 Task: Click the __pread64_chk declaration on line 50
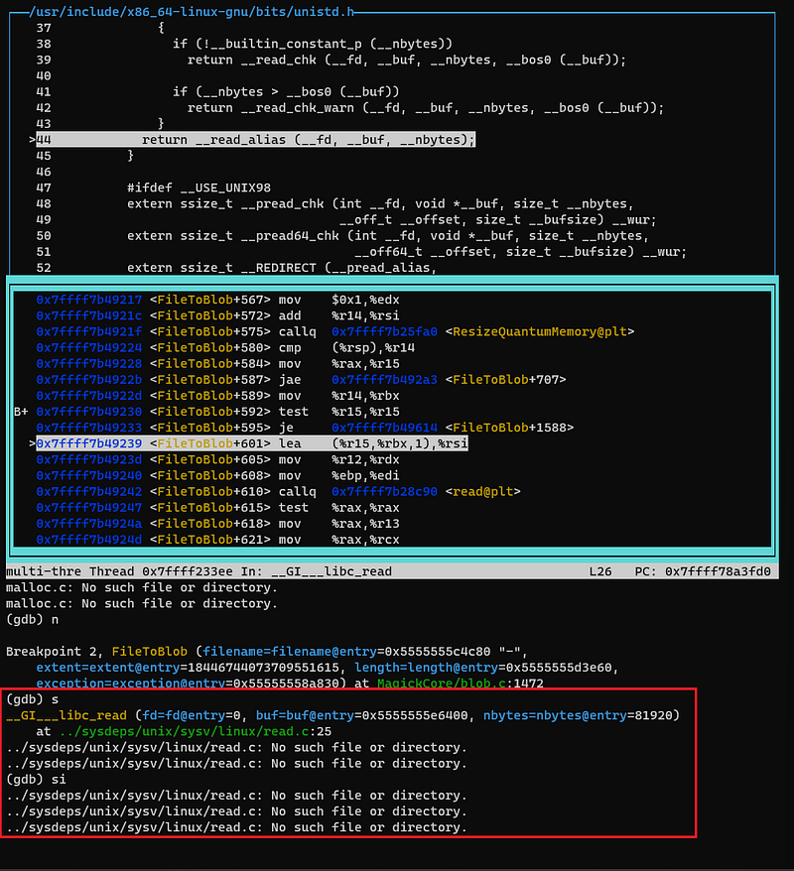[388, 236]
